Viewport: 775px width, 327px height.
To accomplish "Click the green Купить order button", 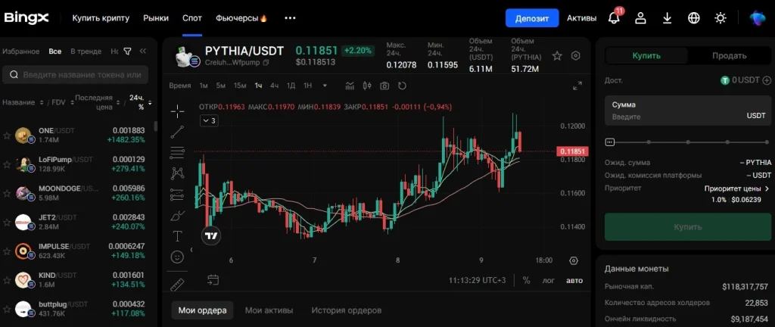I will coord(687,227).
